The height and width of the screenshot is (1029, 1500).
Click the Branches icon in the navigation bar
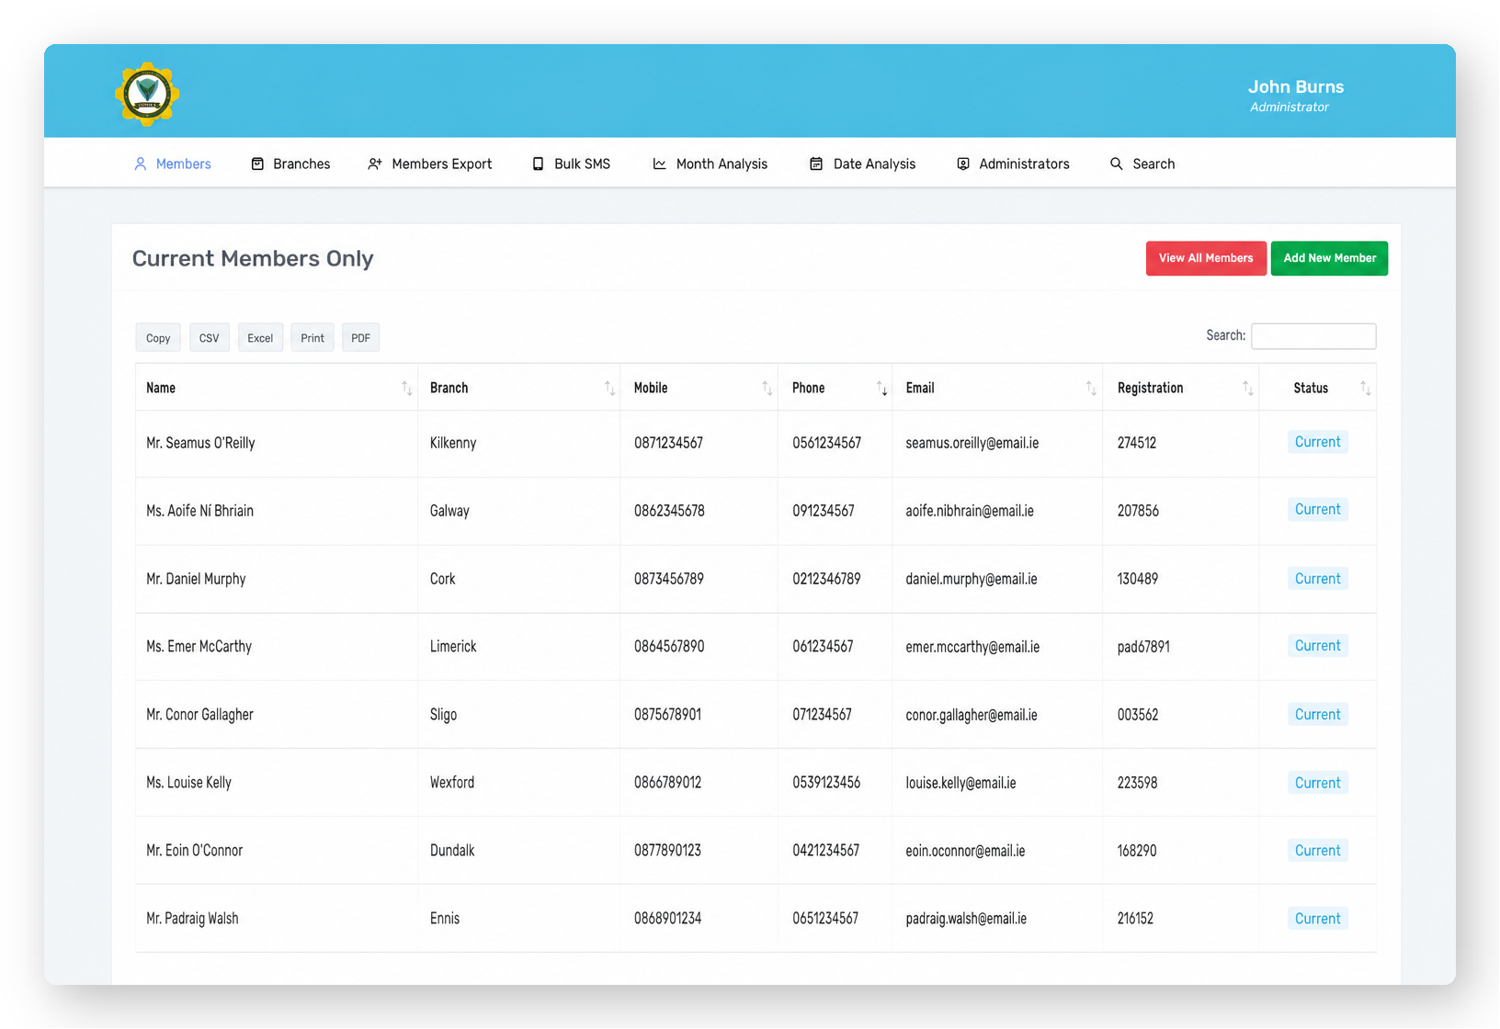257,164
